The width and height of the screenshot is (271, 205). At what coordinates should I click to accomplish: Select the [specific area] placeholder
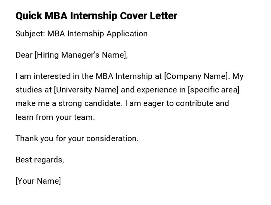click(x=214, y=90)
